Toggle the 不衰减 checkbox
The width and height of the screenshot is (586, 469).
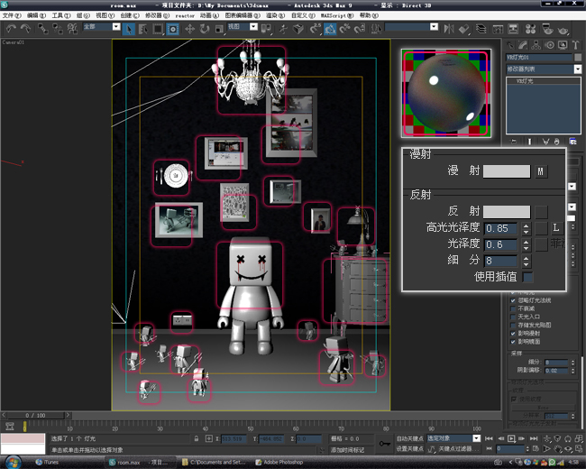coord(513,308)
